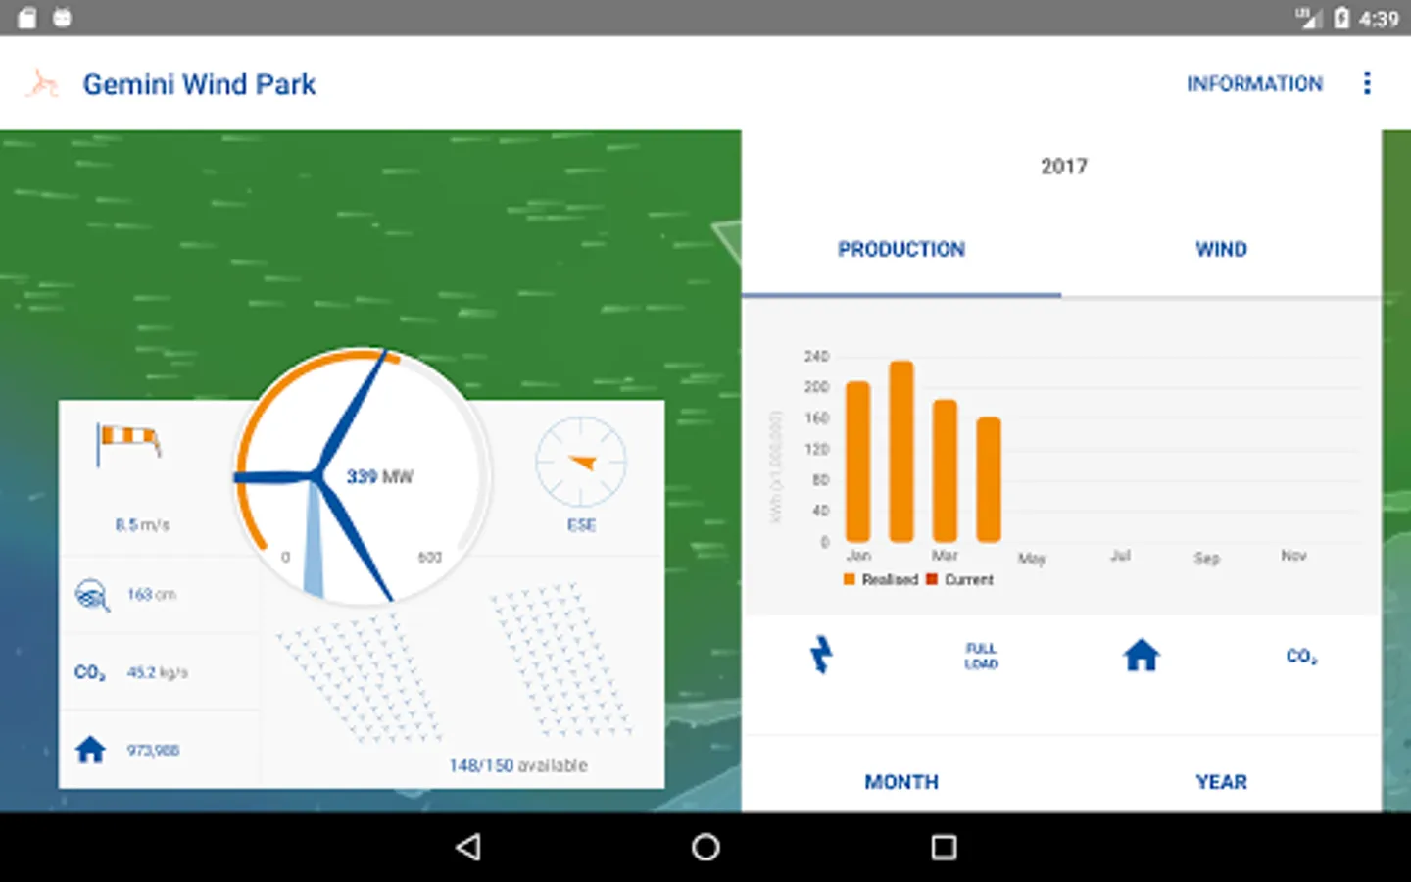Tap the red Current legend swatch
Viewport: 1411px width, 882px height.
pos(932,579)
